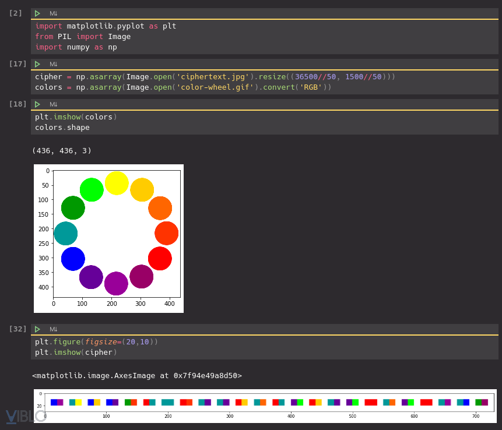Run cell [18] with the play icon
The width and height of the screenshot is (502, 430).
click(37, 104)
